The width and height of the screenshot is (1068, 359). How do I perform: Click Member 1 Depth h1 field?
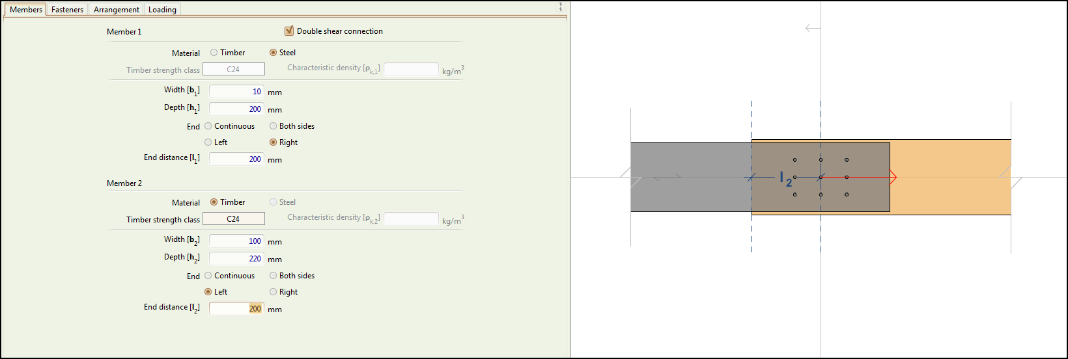click(236, 109)
